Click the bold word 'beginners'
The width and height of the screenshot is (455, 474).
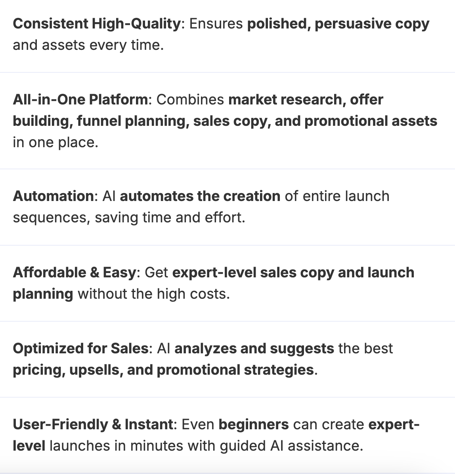254,425
